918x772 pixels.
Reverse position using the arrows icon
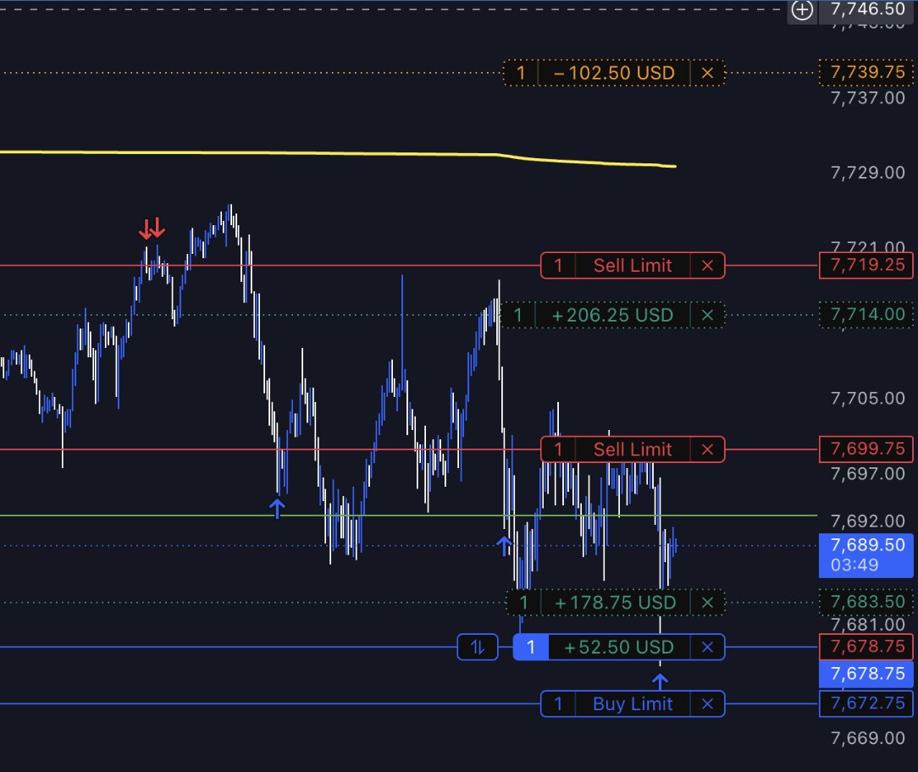point(478,648)
